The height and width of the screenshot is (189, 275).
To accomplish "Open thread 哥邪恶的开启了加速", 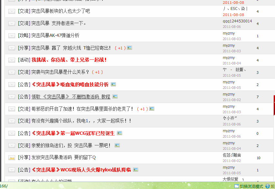I will 82,109.
